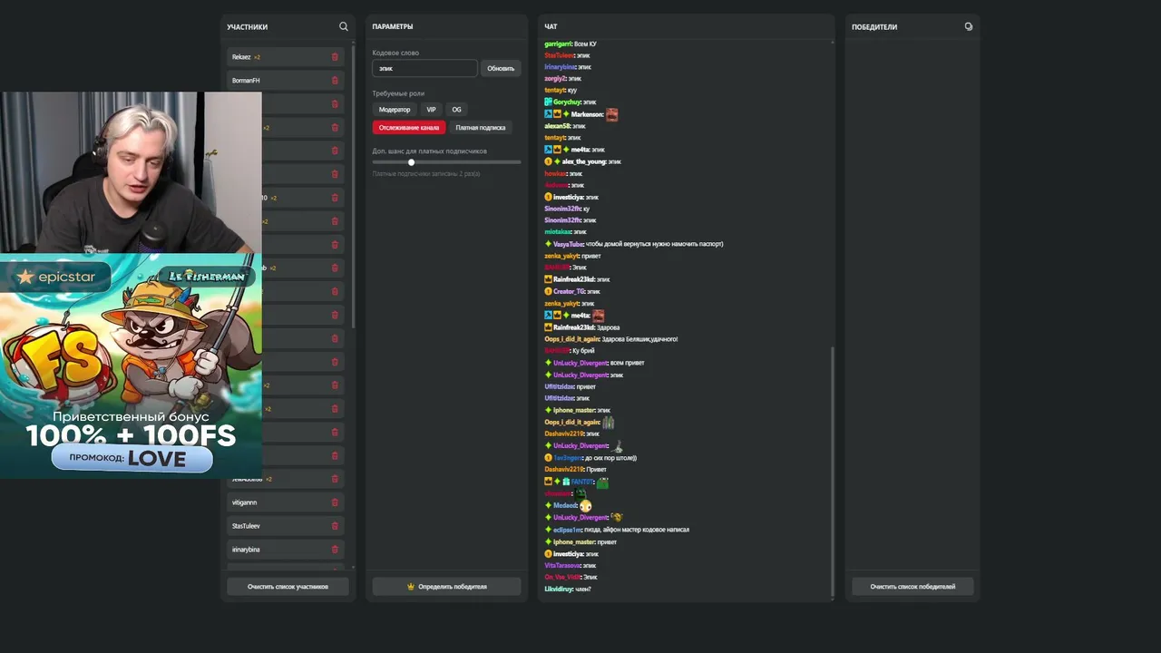Delete participant Rekaez with the trash icon
Screen dimensions: 1161x653
[335, 57]
